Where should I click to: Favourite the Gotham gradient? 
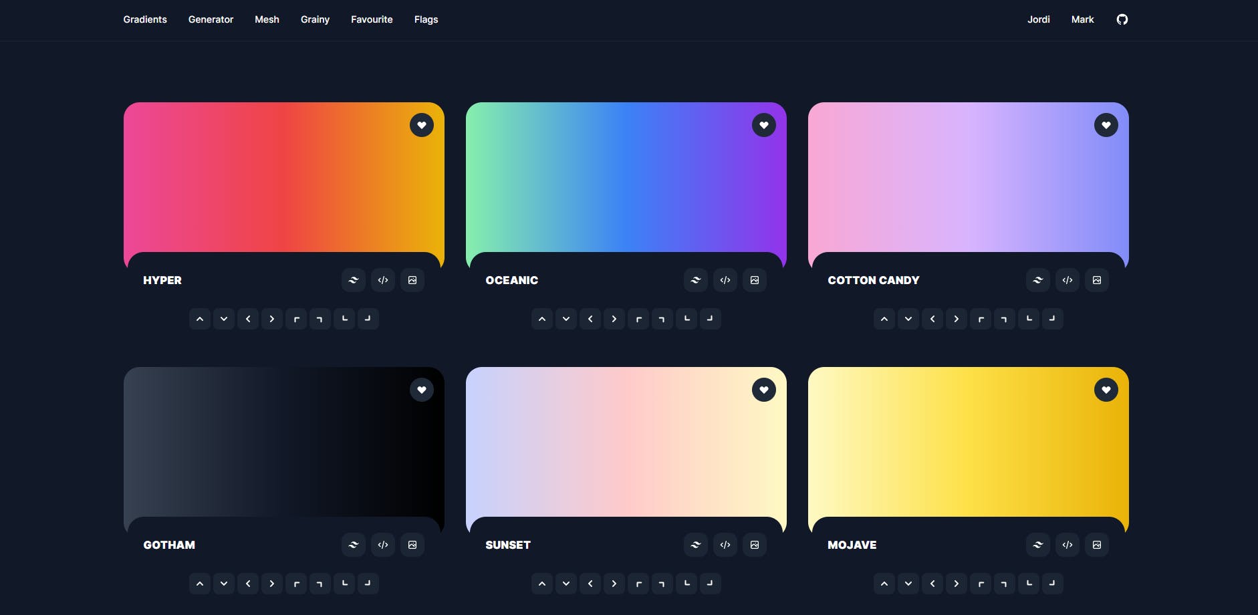pos(422,390)
